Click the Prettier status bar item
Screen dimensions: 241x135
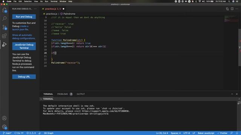point(223,133)
